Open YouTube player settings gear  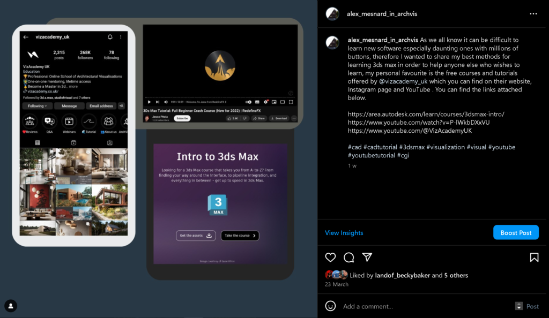(x=266, y=102)
